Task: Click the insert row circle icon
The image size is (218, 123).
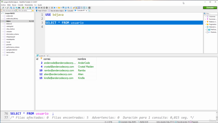Action: [44, 8]
